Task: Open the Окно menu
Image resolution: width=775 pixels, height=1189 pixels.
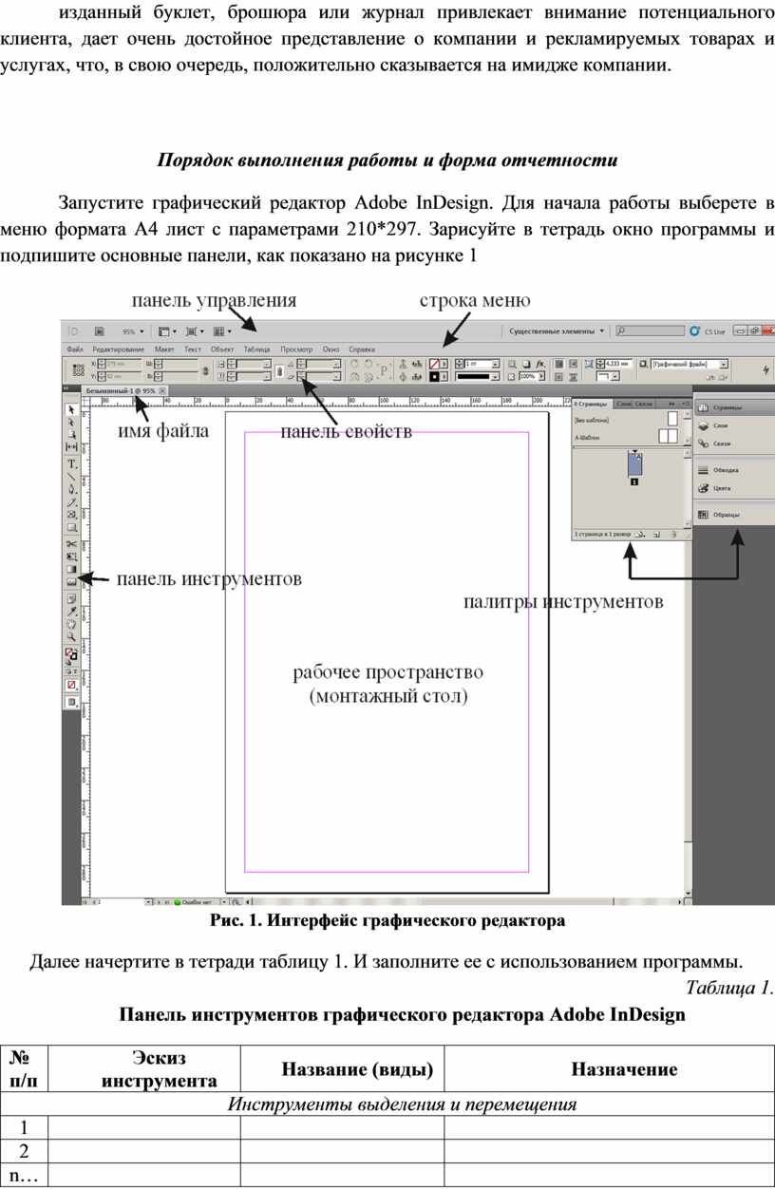Action: pyautogui.click(x=331, y=349)
